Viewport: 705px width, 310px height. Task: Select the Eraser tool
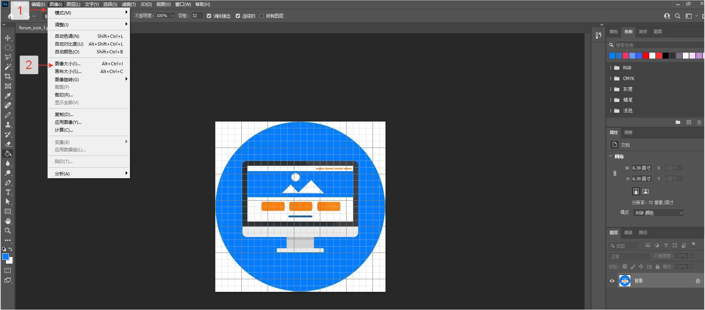pyautogui.click(x=8, y=144)
